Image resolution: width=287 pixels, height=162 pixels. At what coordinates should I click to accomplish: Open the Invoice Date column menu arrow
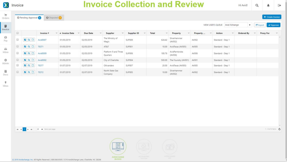point(78,33)
